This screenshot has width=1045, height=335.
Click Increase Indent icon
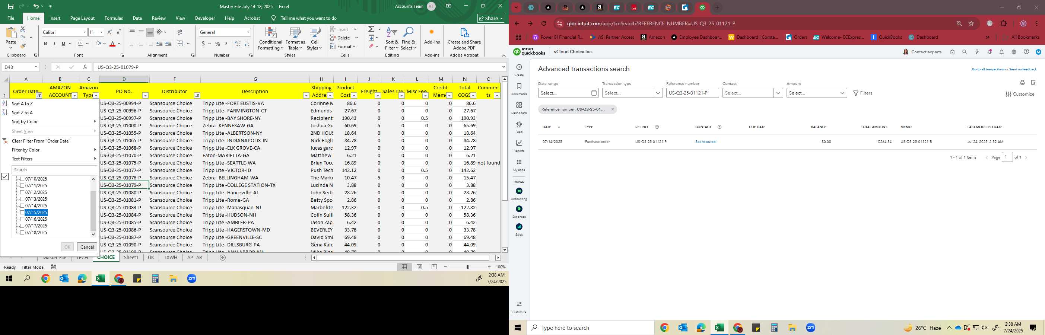click(x=168, y=44)
